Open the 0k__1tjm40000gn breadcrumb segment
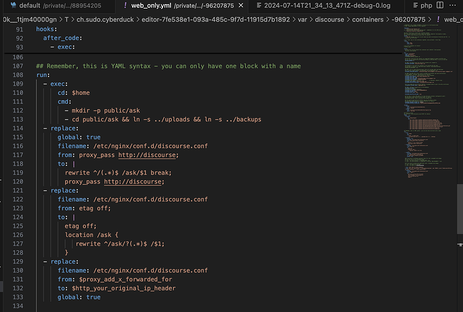The height and width of the screenshot is (312, 463). [x=30, y=19]
